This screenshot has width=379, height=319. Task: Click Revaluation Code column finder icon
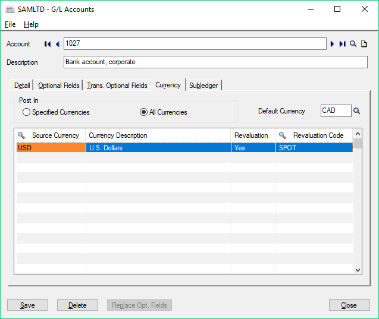click(x=283, y=135)
